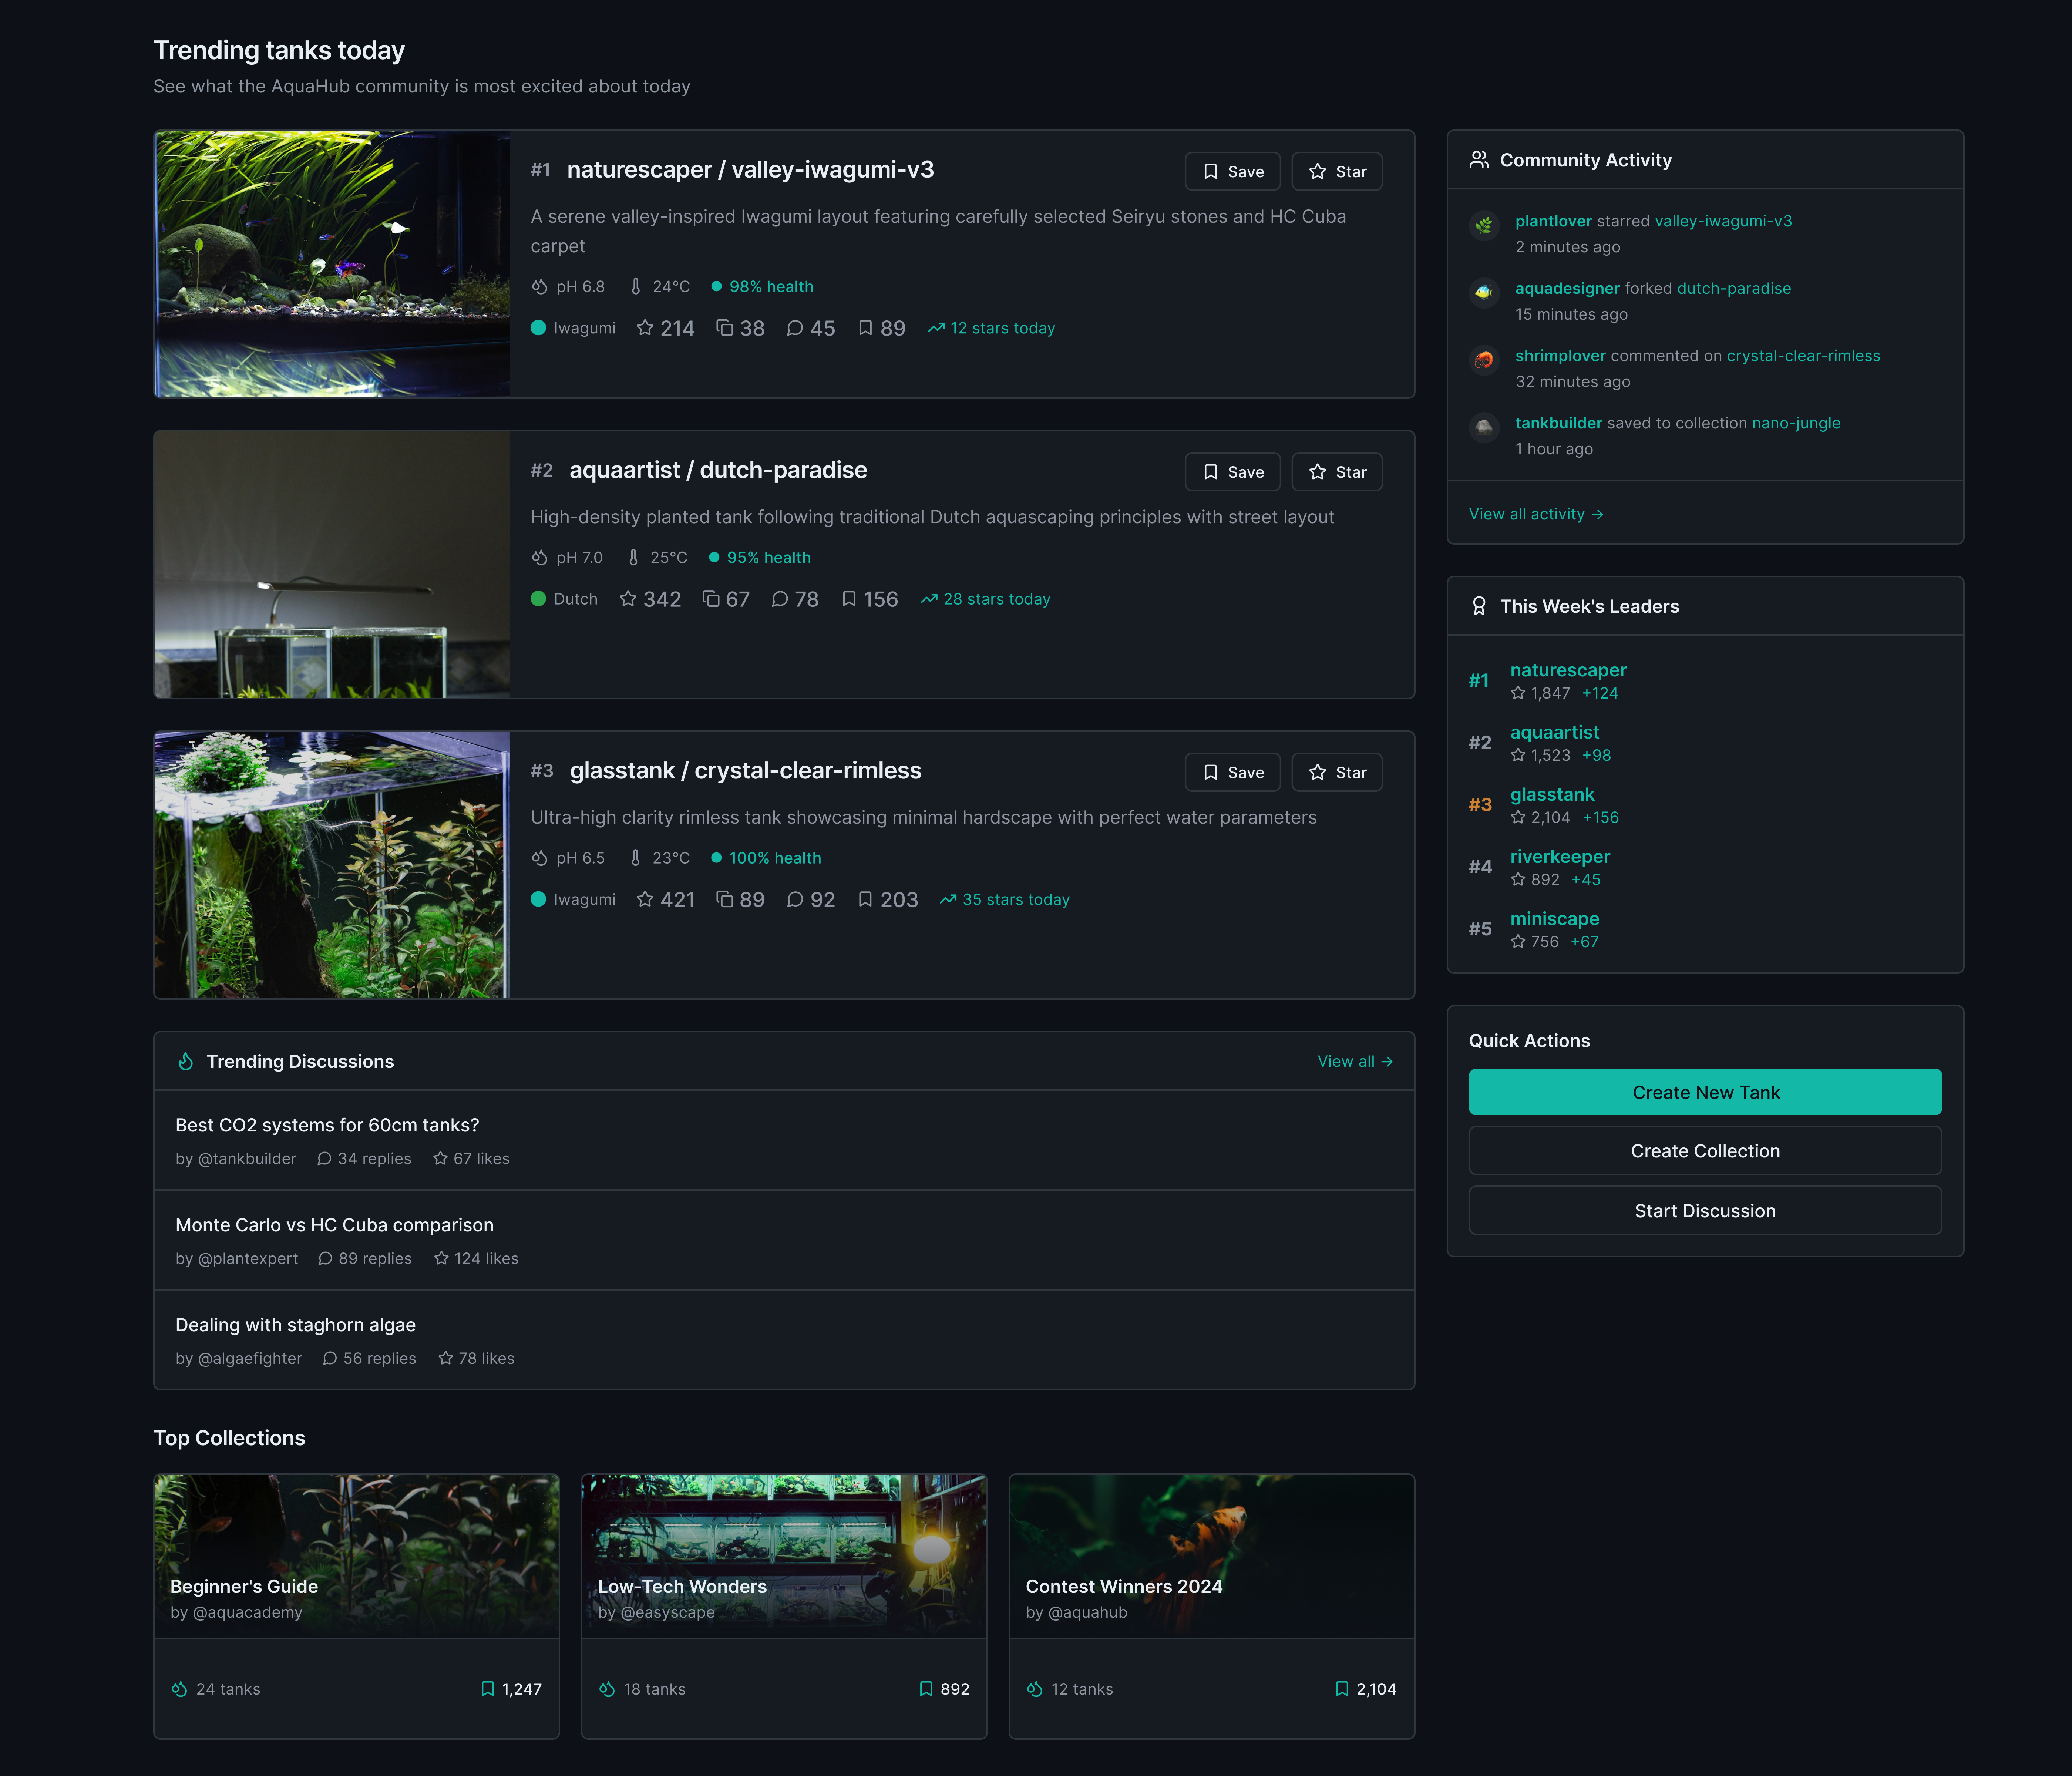Open Monte Carlo vs HC Cuba comparison discussion

pyautogui.click(x=334, y=1225)
